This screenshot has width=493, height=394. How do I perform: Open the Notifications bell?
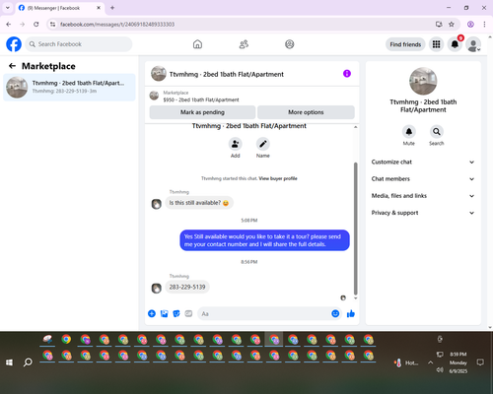tap(455, 44)
